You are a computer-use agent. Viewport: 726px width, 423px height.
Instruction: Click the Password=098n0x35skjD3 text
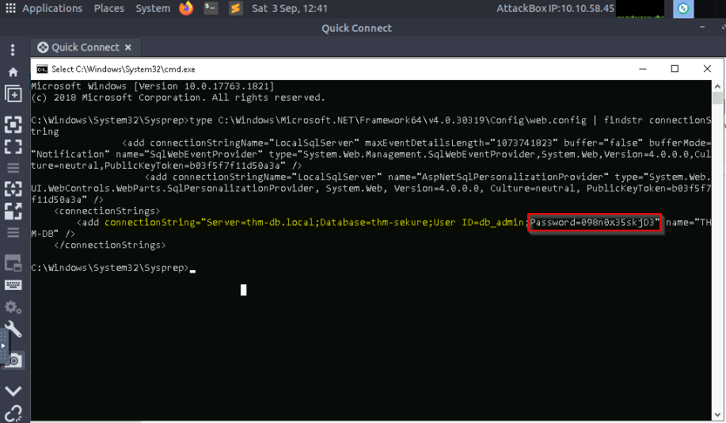[595, 223]
